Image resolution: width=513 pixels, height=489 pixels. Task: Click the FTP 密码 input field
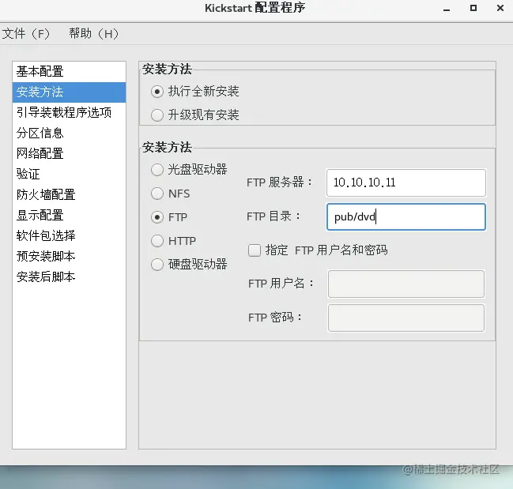(x=406, y=318)
